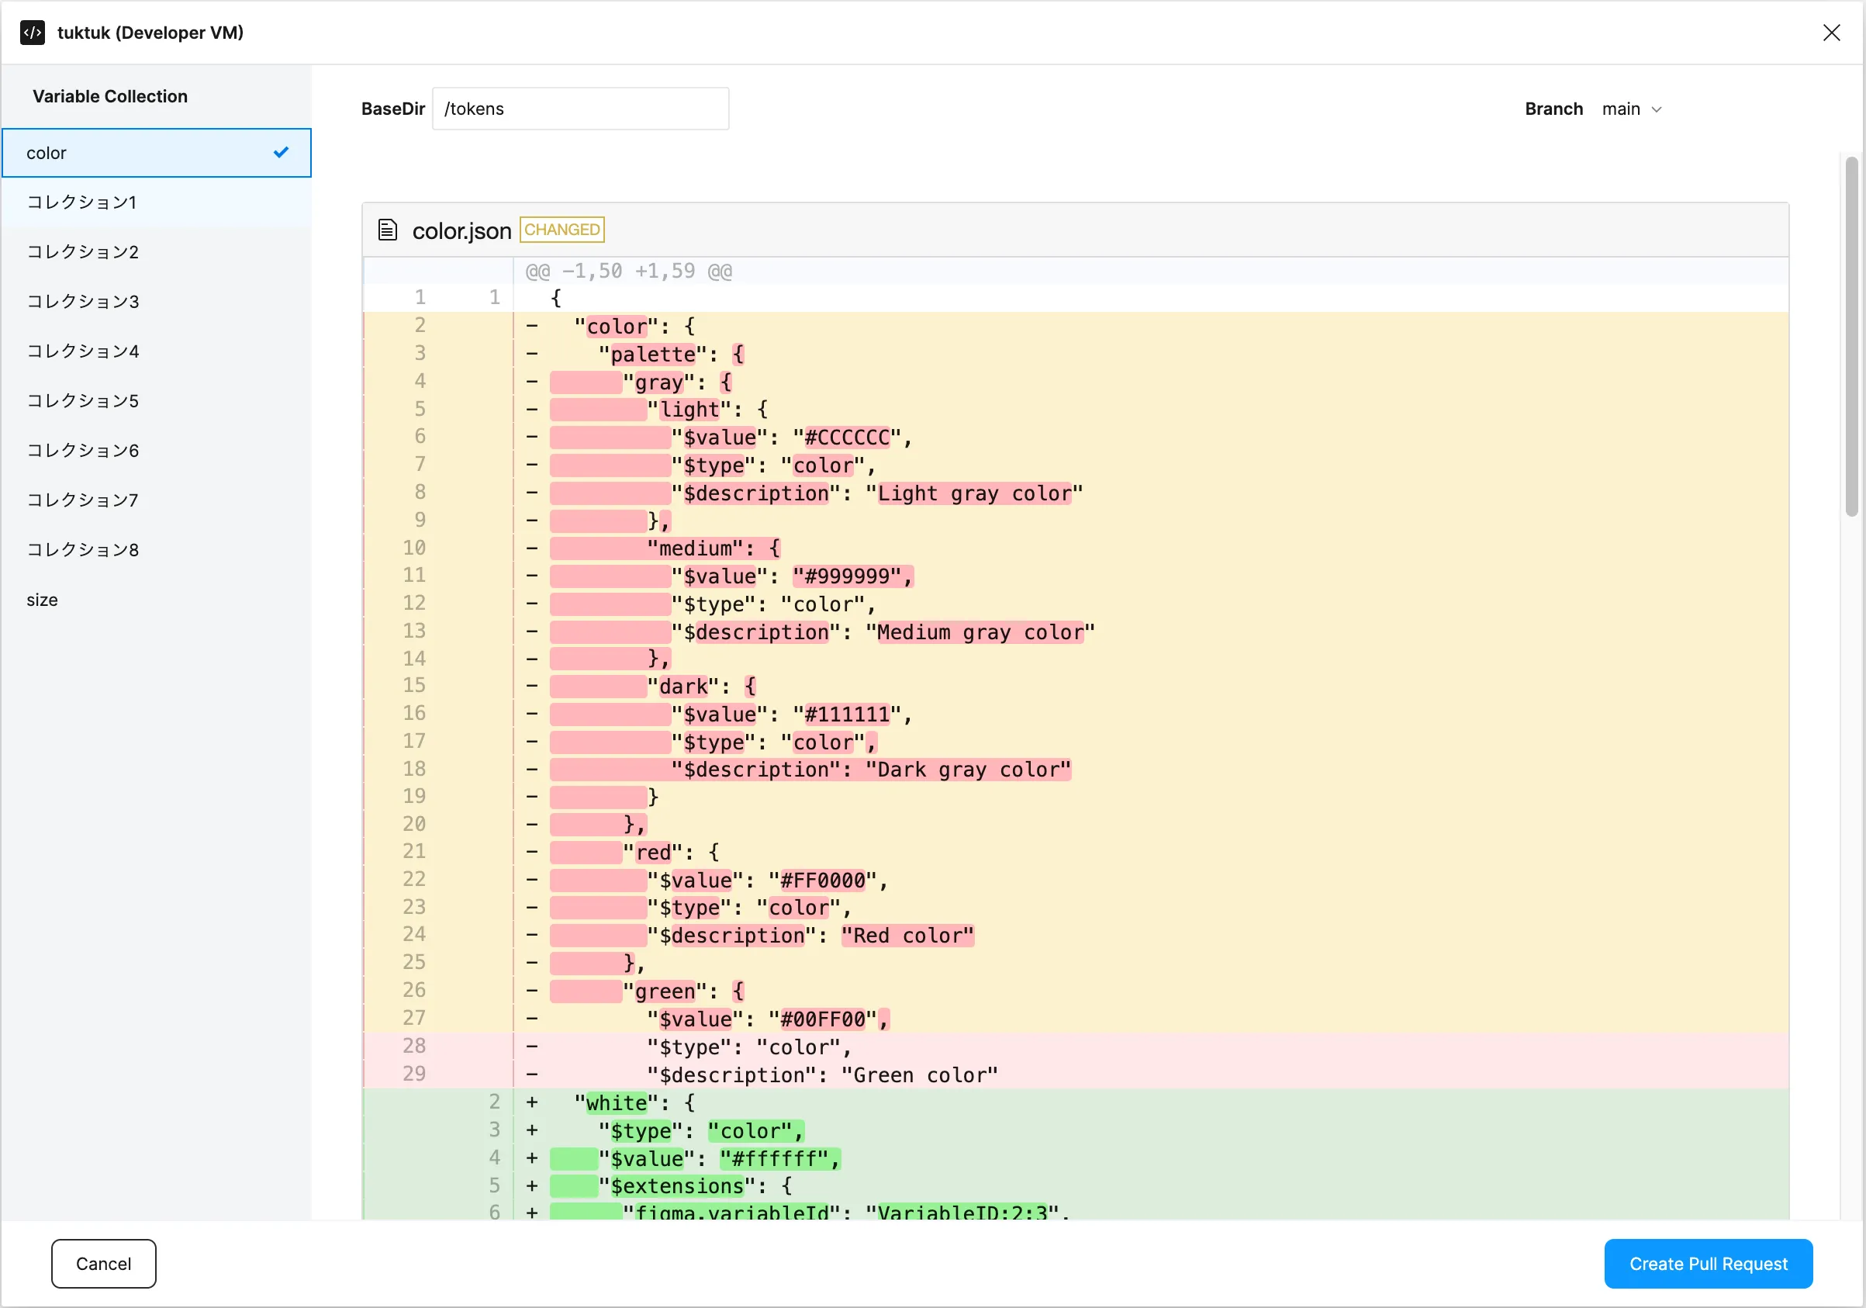Click the vertical scrollbar thumb
The image size is (1866, 1308).
click(x=1851, y=337)
